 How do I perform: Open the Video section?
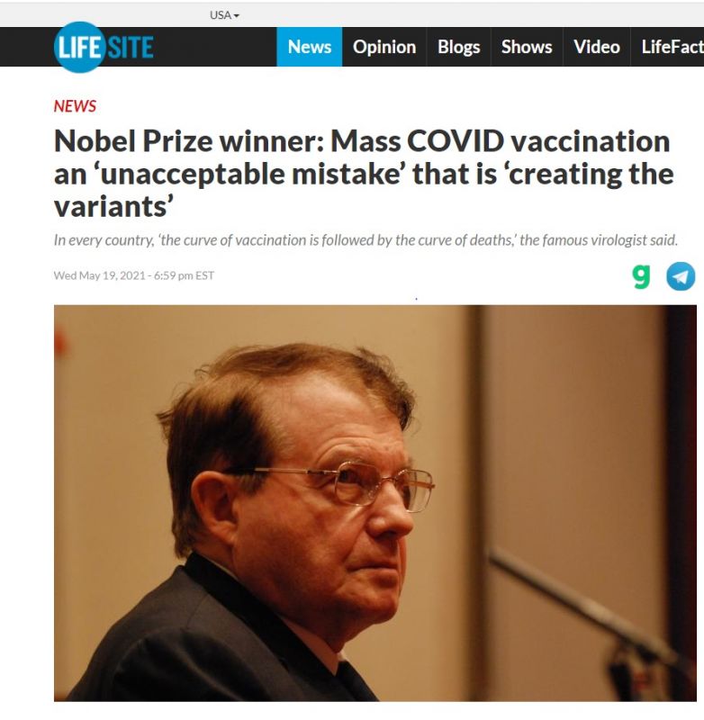click(x=597, y=47)
